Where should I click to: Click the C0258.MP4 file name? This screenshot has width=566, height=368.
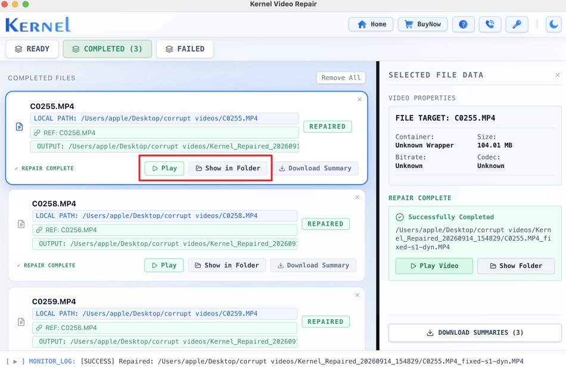(54, 204)
